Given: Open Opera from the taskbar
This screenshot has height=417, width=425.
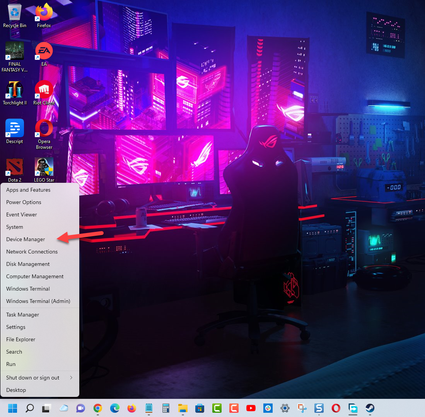Looking at the screenshot, I should (x=336, y=408).
